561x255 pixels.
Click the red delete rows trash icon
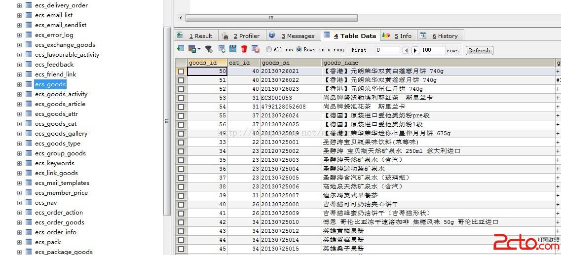tap(244, 49)
